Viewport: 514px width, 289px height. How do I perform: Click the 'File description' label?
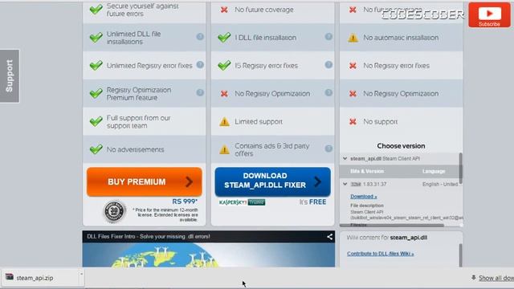click(367, 206)
